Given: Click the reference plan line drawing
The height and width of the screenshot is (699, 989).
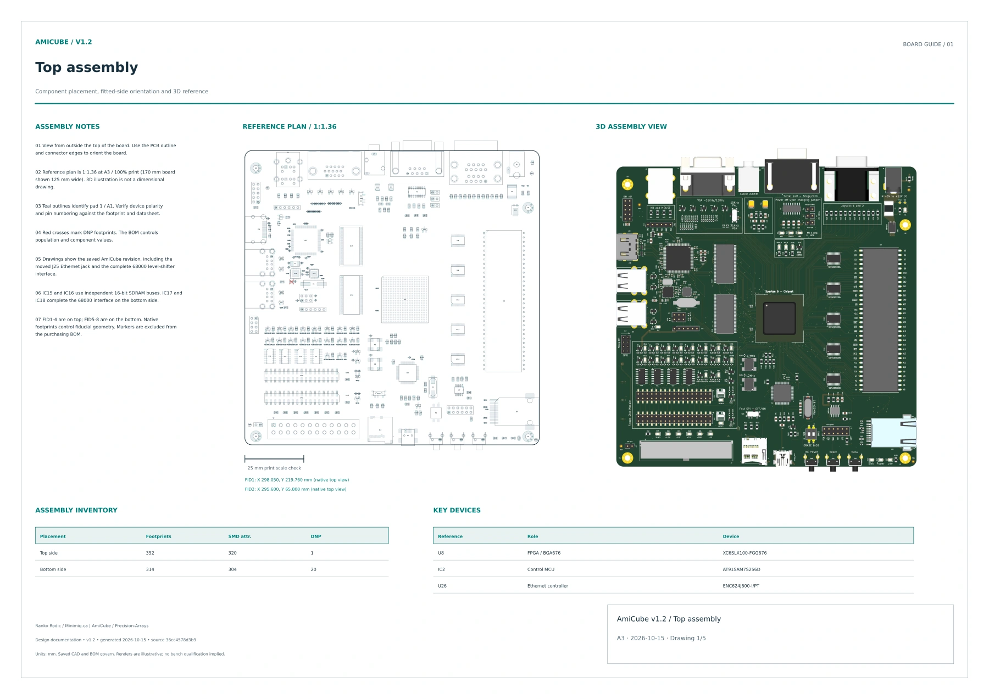Looking at the screenshot, I should point(392,295).
